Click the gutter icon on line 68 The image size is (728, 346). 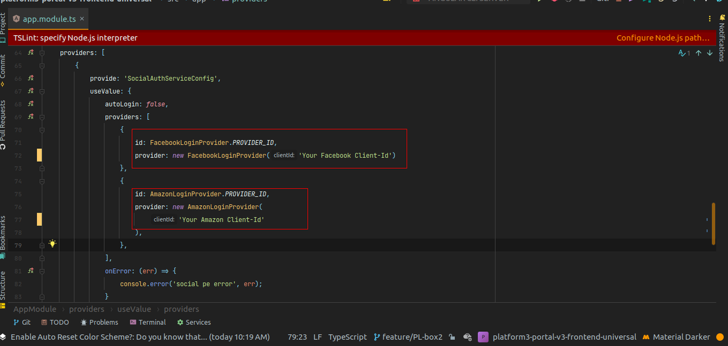(x=31, y=104)
